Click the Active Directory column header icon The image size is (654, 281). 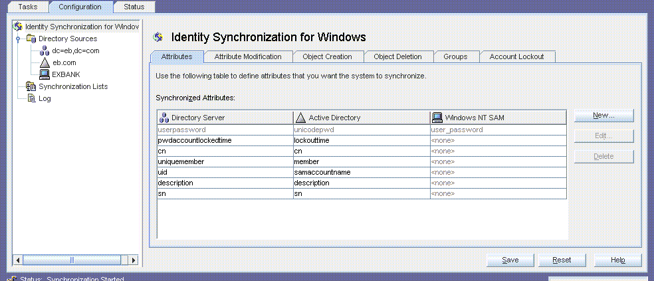coord(300,118)
